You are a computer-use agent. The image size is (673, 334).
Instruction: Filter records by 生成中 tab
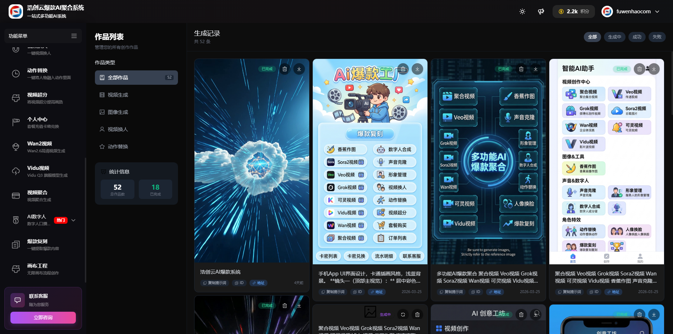pos(615,37)
